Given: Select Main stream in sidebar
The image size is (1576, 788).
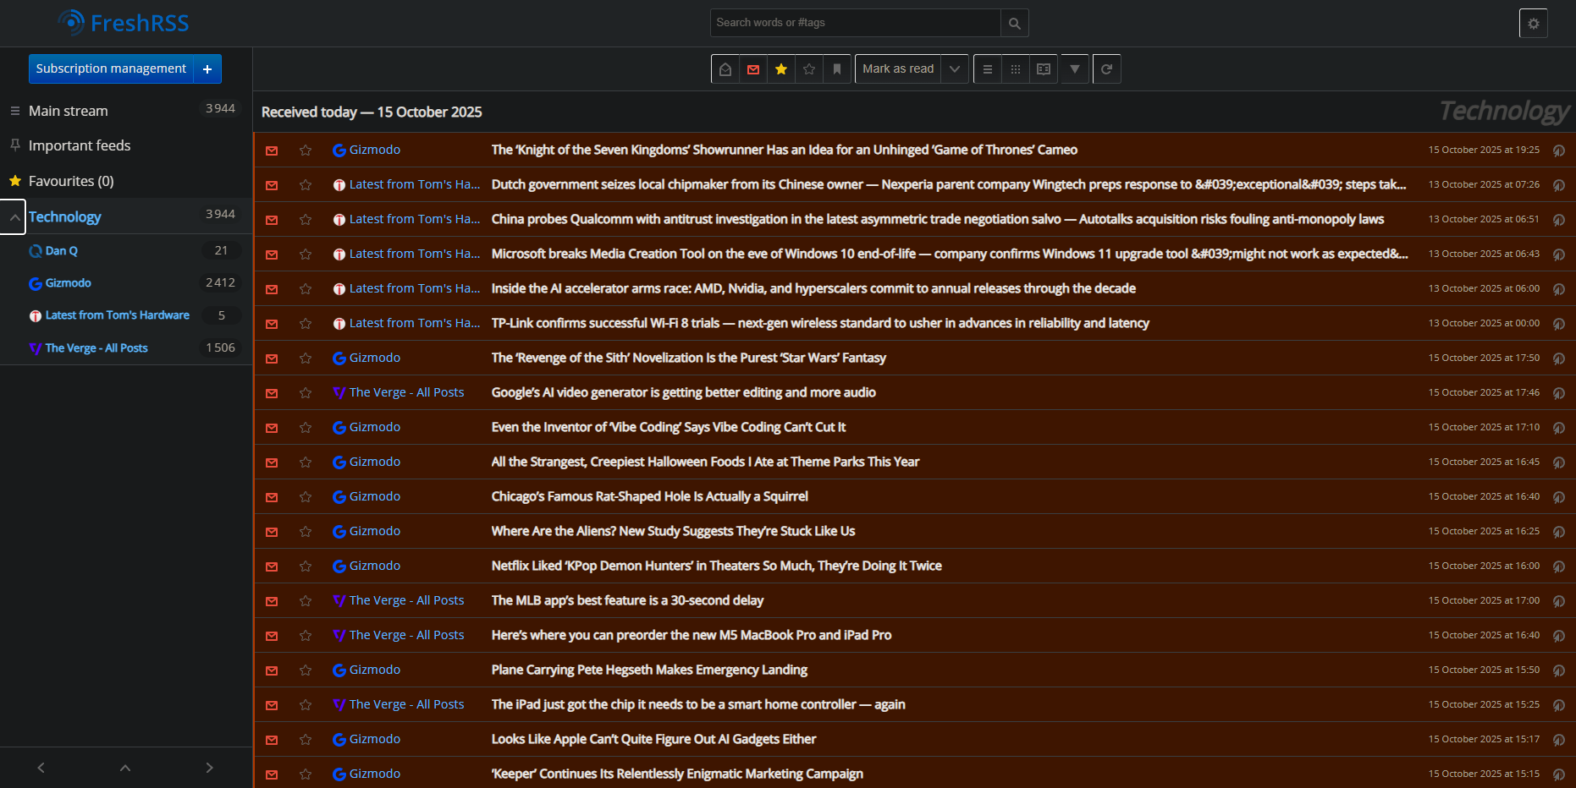Looking at the screenshot, I should tap(69, 111).
